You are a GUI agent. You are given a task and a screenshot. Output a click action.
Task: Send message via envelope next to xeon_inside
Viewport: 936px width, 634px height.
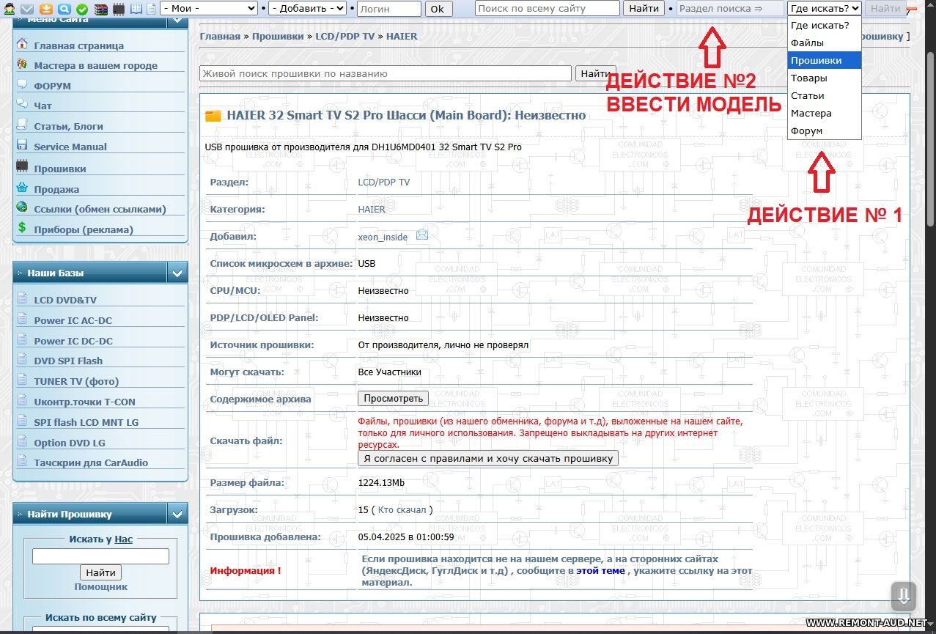tap(422, 235)
